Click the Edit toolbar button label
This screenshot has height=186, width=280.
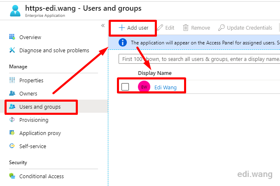click(x=170, y=28)
